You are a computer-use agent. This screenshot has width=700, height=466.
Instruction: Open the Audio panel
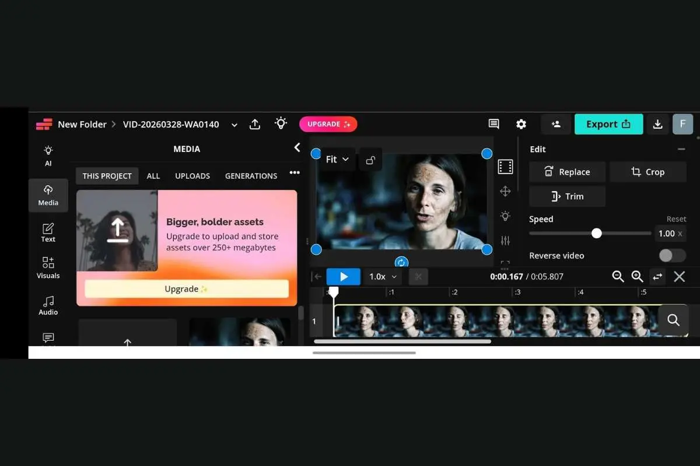[48, 305]
